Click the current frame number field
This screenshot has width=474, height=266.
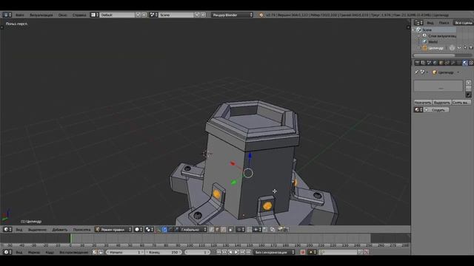198,252
